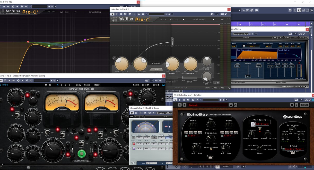Click the QC button in the Pro-C 2 window

pos(222,14)
